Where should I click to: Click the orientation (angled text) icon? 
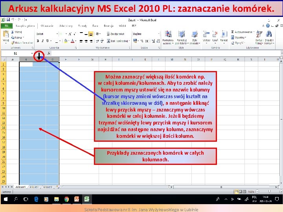(97, 34)
